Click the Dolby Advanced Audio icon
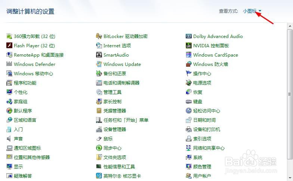Viewport: 293px width, 181px height. 188,36
